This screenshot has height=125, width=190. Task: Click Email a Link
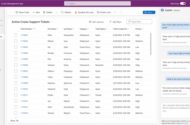[104, 12]
